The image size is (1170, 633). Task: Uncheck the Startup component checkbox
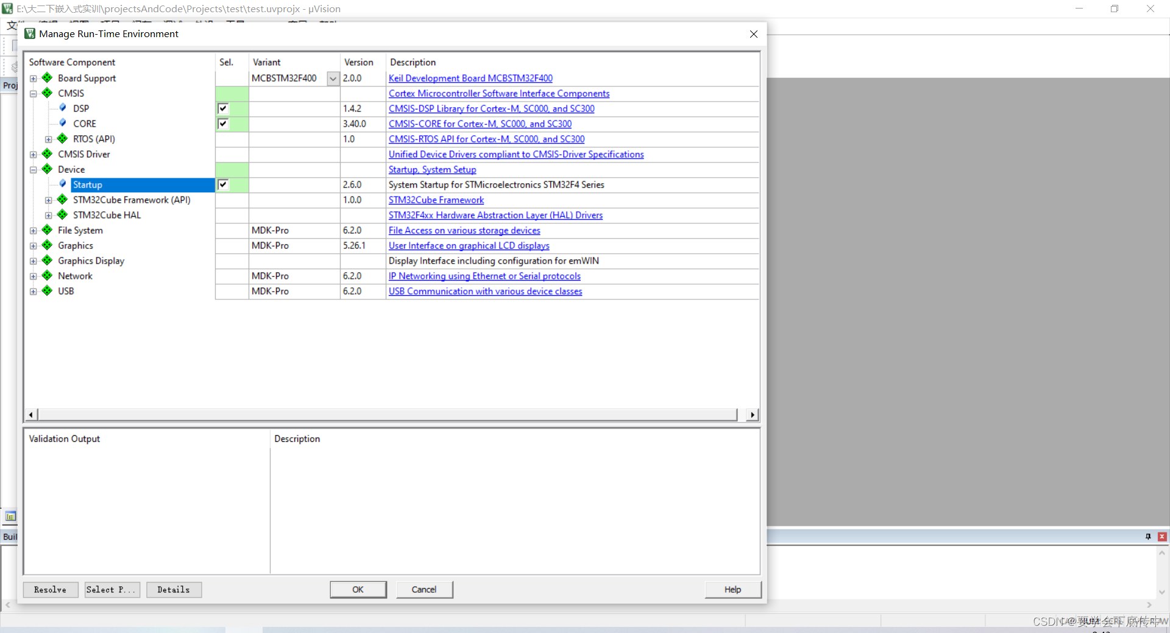223,184
